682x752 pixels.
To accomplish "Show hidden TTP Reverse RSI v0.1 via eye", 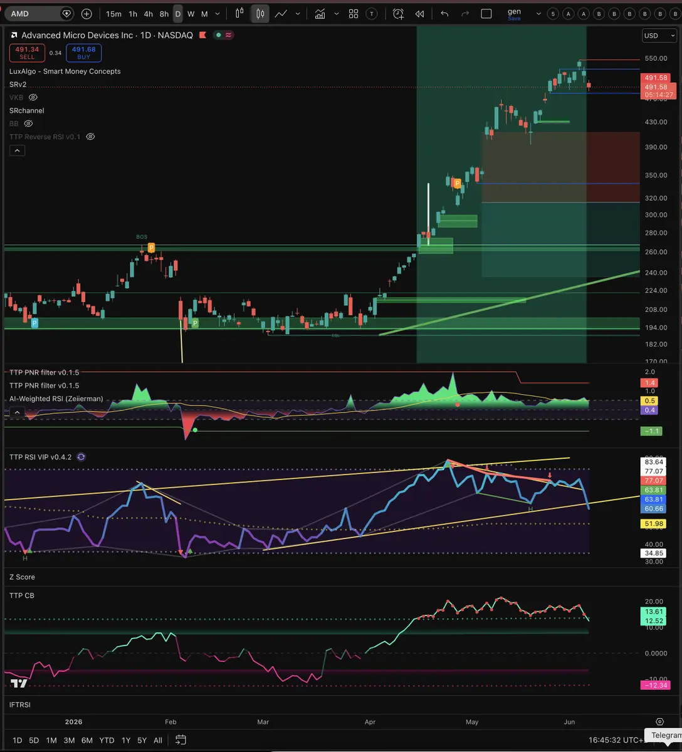I will (90, 137).
